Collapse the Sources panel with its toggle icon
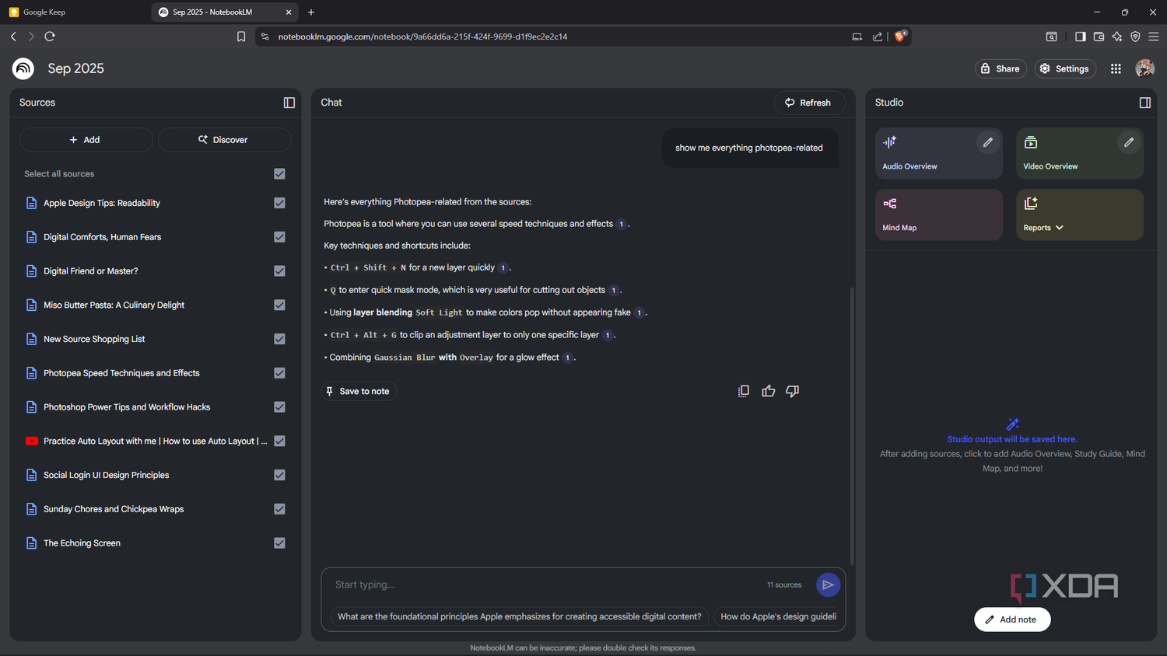The width and height of the screenshot is (1167, 656). pyautogui.click(x=289, y=103)
